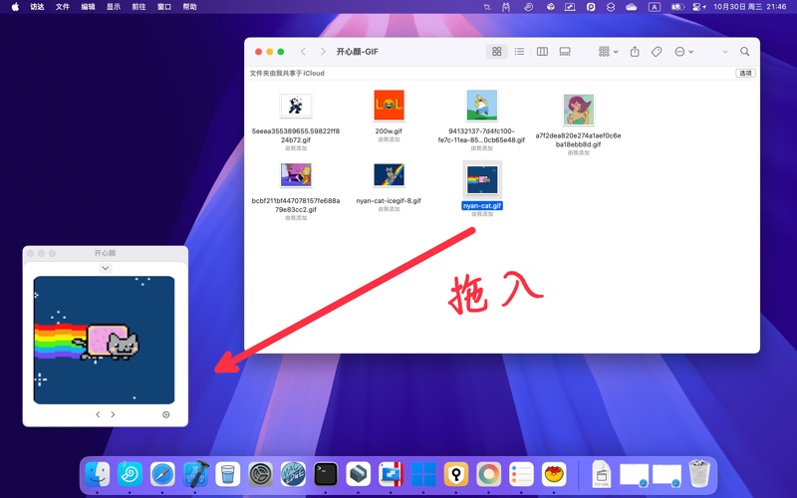Click the 选项 button
Viewport: 797px width, 498px height.
pyautogui.click(x=745, y=74)
